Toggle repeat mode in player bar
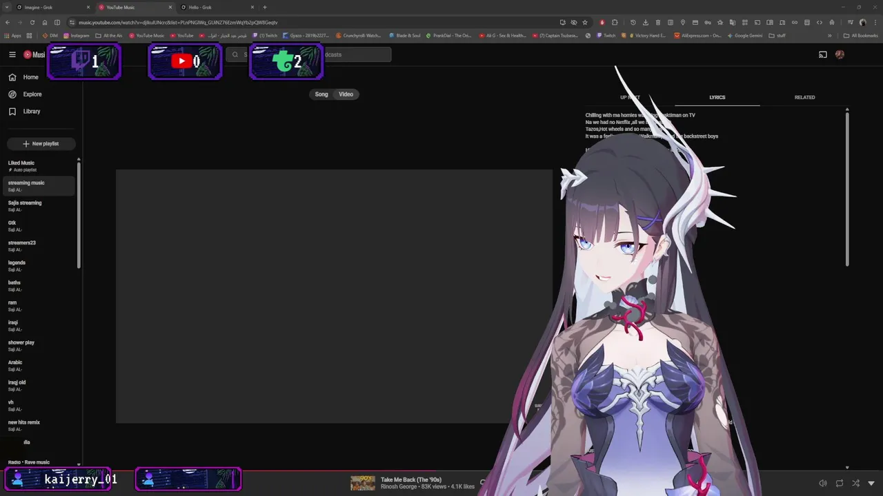The image size is (883, 496). (839, 484)
